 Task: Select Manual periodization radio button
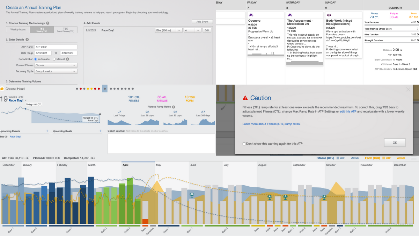[x=54, y=59]
